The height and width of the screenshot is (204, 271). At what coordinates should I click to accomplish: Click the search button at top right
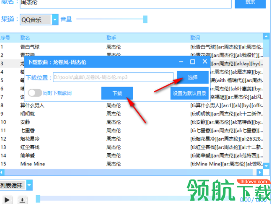pos(250,3)
